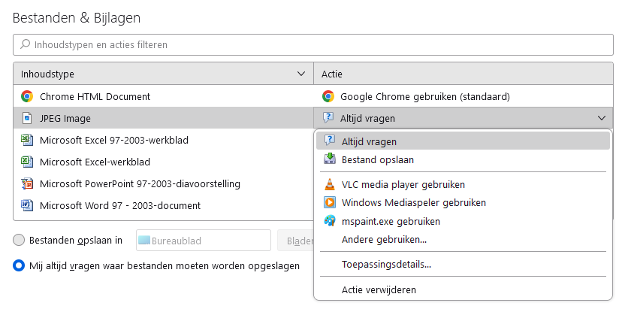Click the Microsoft Excel-werkblad icon

27,162
